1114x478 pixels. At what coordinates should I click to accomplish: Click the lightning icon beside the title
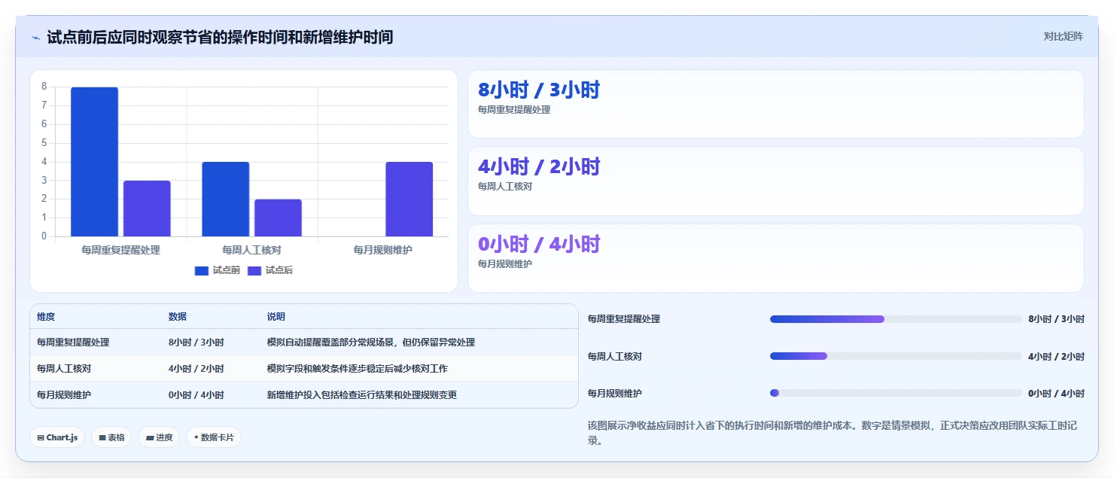[35, 38]
